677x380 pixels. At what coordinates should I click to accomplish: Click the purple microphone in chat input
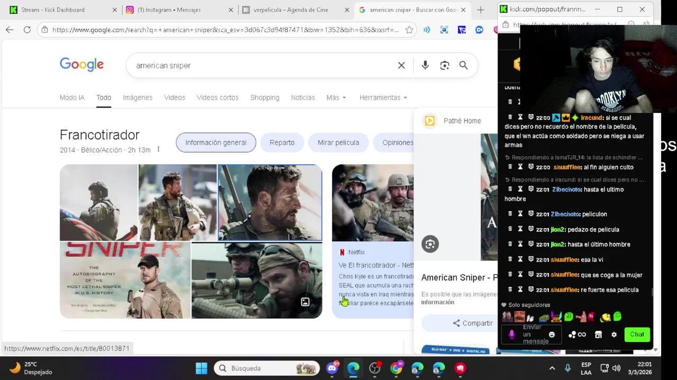511,335
